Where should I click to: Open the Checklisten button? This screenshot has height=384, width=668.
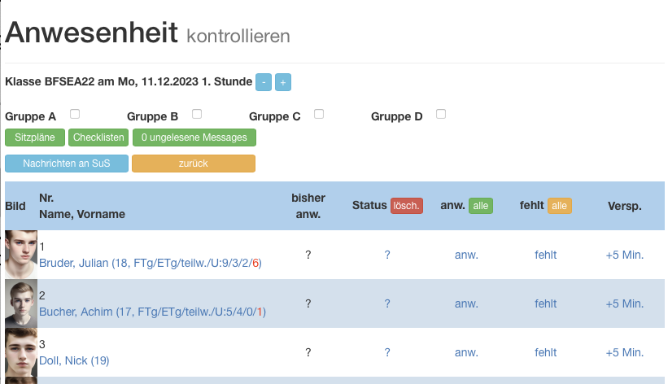pyautogui.click(x=98, y=137)
